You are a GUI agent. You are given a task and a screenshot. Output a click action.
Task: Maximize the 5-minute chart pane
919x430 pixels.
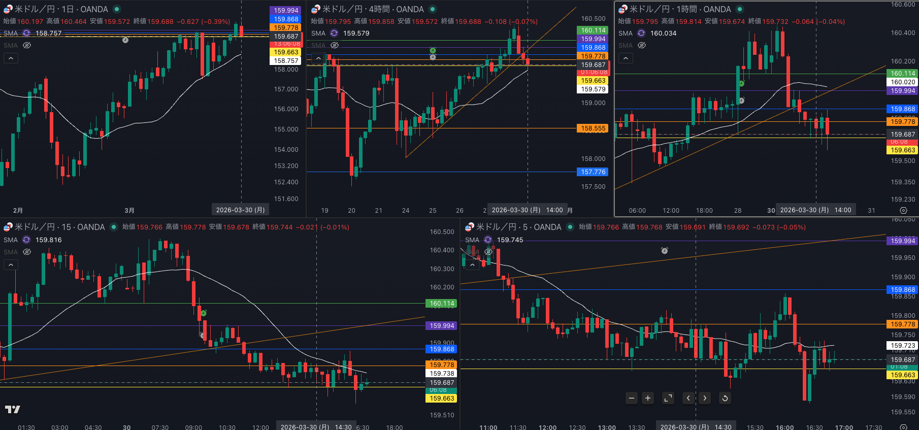pos(668,398)
